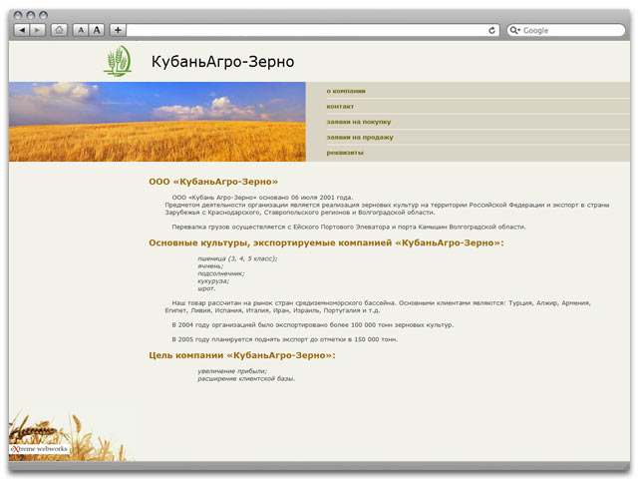Screen dimensions: 638x479
Task: Click the list item 'пшеница (3, 4, 5 класс)'
Action: tap(237, 258)
